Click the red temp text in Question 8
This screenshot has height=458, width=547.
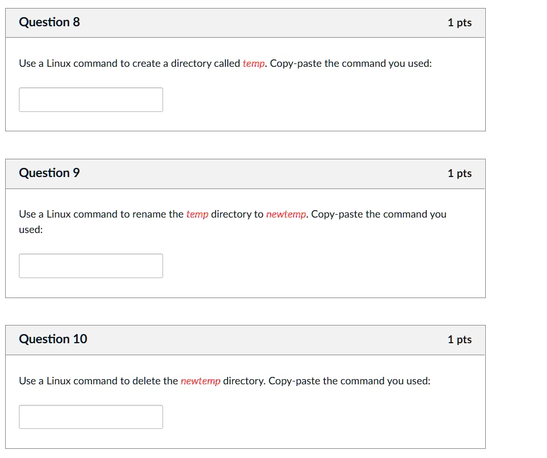253,63
